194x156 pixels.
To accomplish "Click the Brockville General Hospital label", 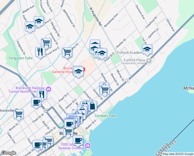I will click(x=63, y=70).
